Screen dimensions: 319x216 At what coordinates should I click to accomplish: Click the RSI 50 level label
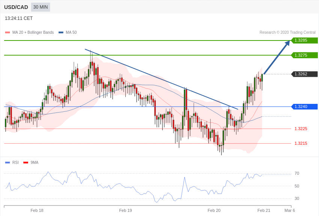click(297, 186)
